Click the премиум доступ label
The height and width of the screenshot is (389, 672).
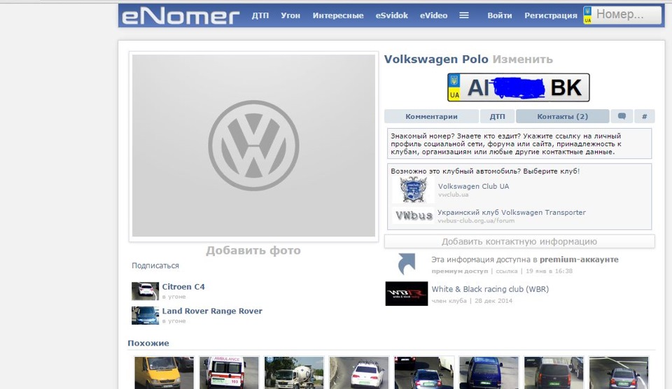tap(459, 271)
